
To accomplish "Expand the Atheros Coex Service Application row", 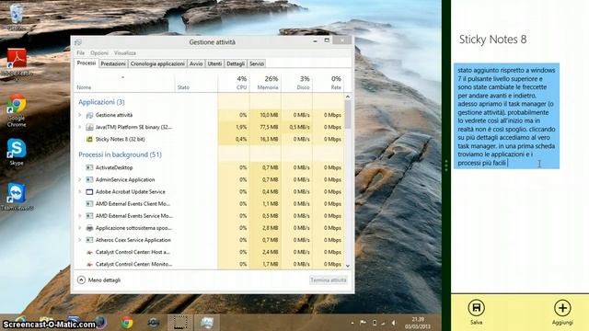I will [80, 240].
